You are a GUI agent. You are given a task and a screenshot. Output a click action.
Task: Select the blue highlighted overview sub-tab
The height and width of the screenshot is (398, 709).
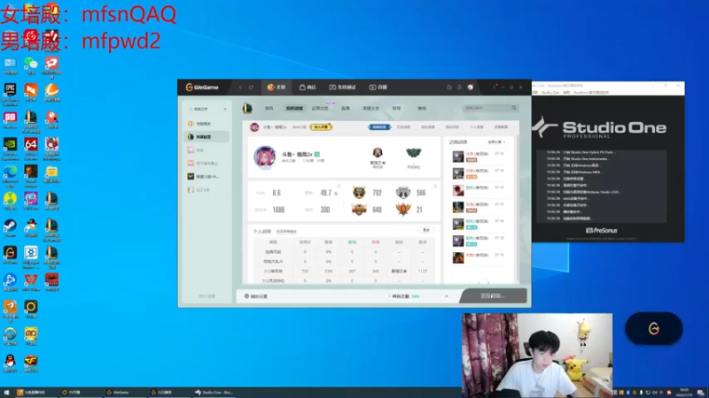coord(379,127)
